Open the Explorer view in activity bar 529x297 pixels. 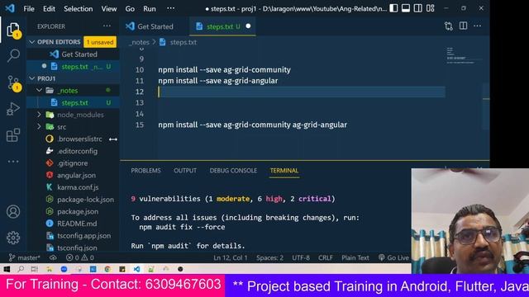tap(13, 30)
